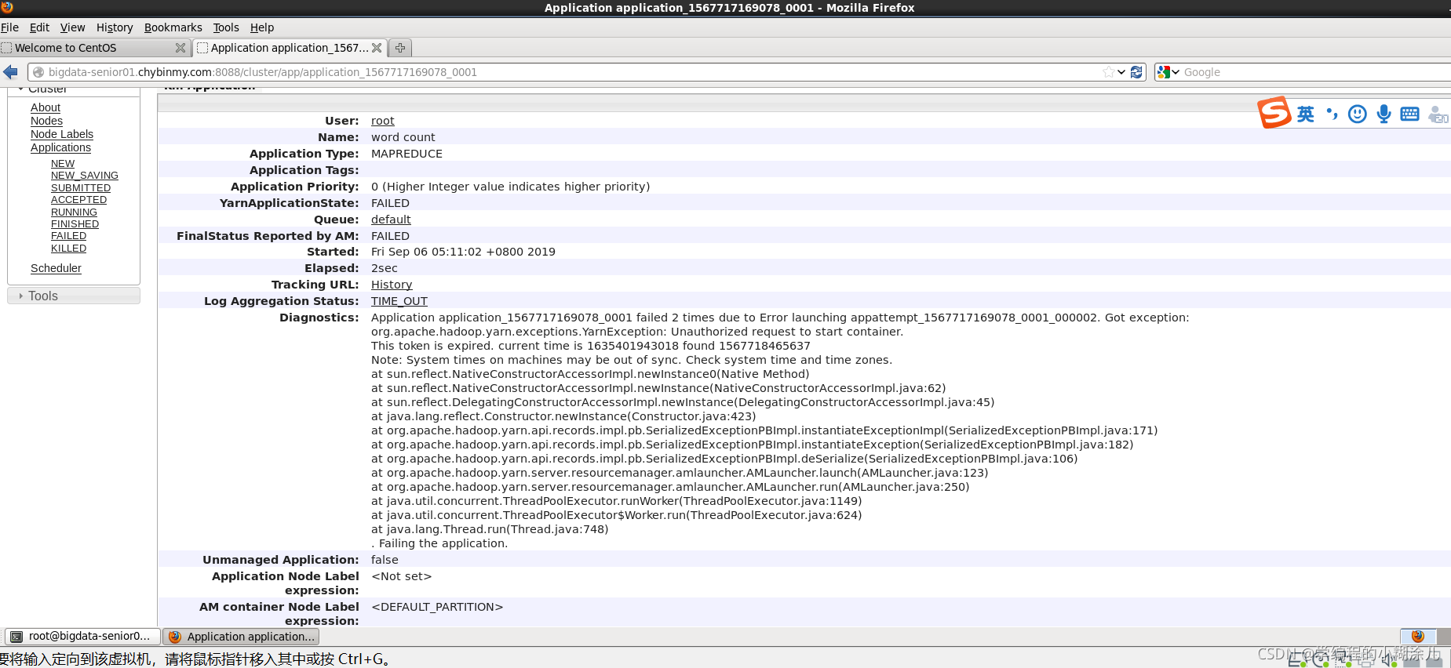
Task: Switch to root@bigdata-senior terminal taskbar item
Action: pos(82,637)
